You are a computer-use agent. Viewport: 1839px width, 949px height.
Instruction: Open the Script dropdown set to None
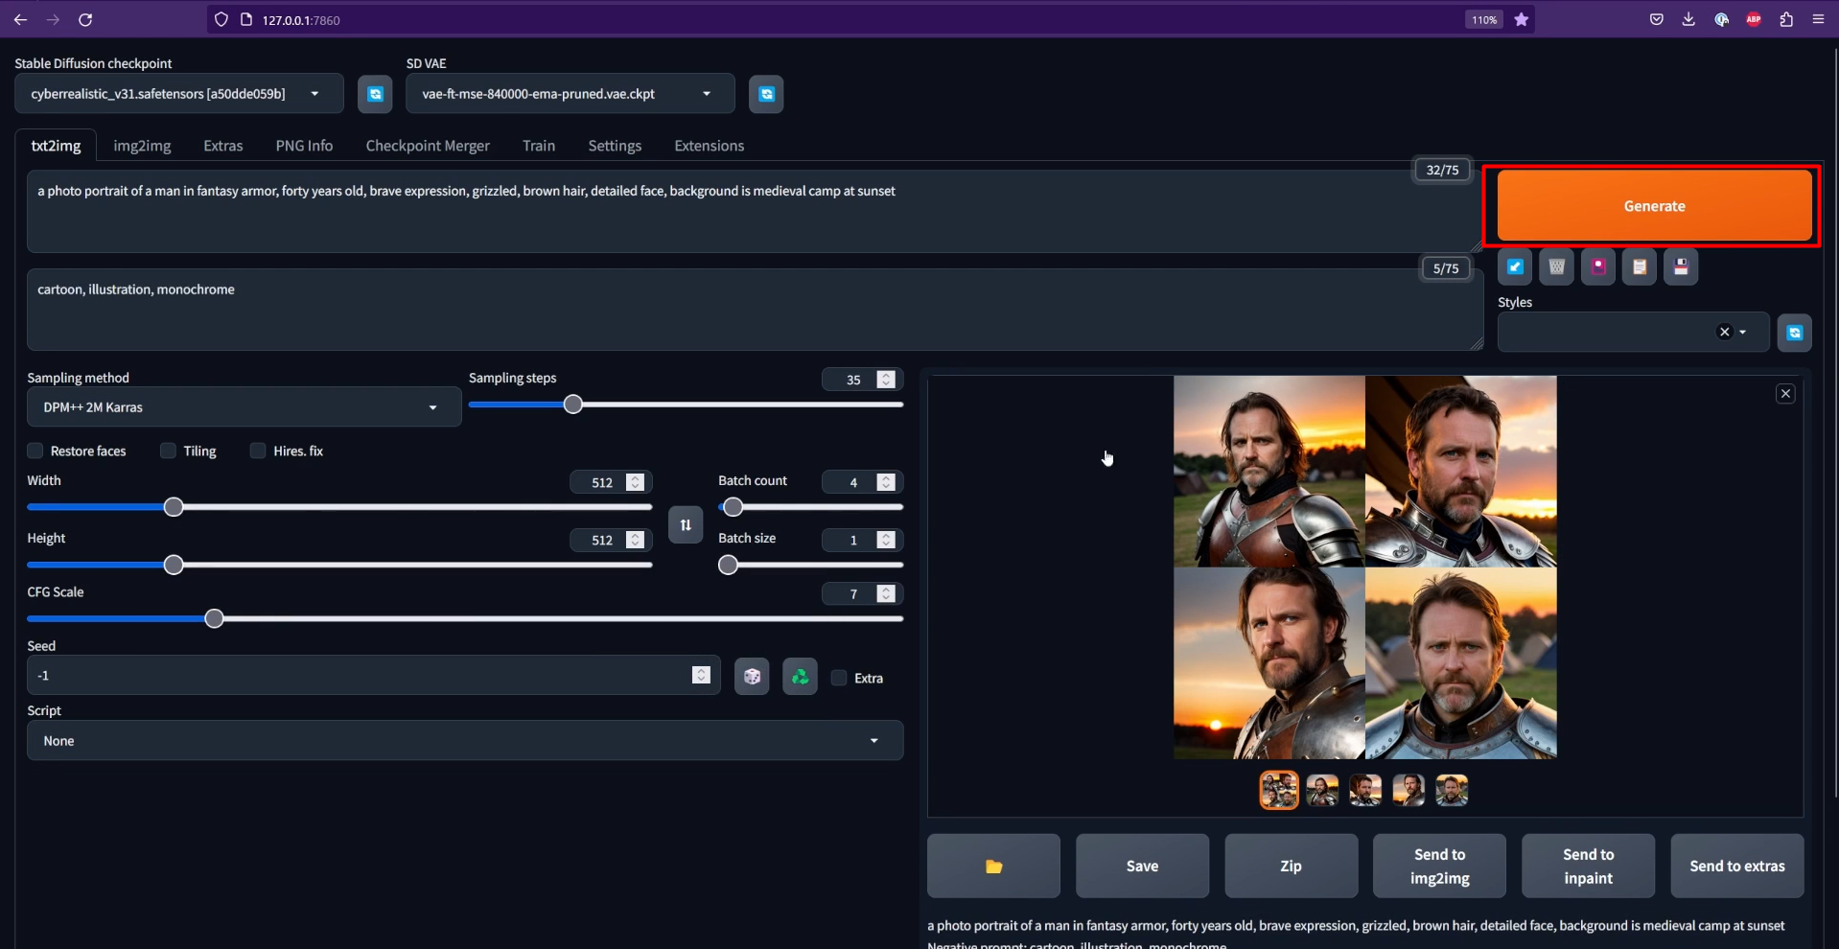coord(464,741)
